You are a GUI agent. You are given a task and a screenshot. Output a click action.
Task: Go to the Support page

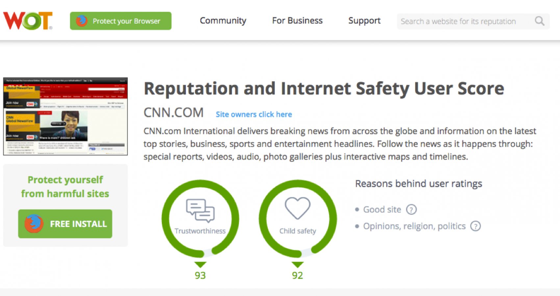pyautogui.click(x=364, y=21)
